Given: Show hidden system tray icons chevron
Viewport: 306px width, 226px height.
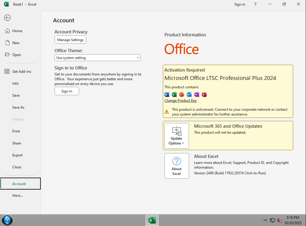Looking at the screenshot, I should pos(265,220).
